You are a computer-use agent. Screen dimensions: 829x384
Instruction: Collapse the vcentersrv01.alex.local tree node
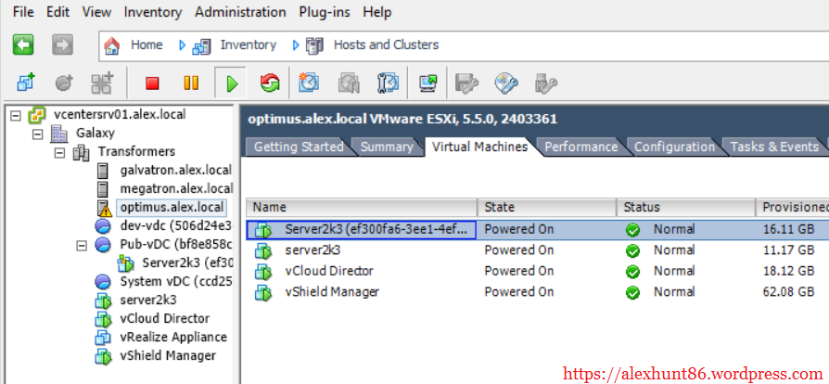point(16,115)
